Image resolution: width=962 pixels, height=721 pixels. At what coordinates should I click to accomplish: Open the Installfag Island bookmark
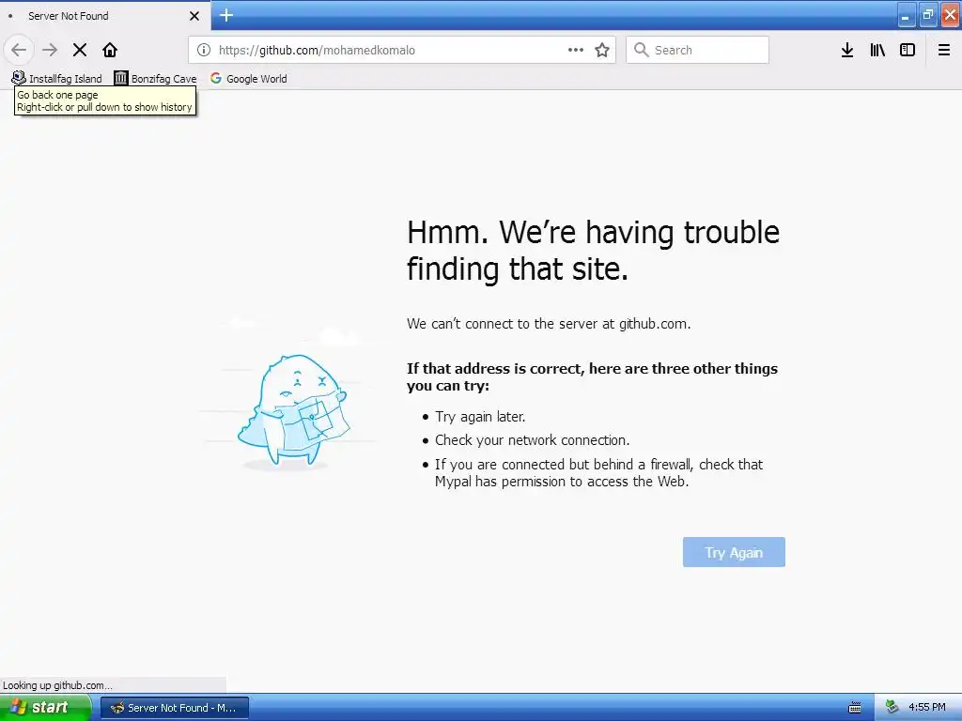57,79
